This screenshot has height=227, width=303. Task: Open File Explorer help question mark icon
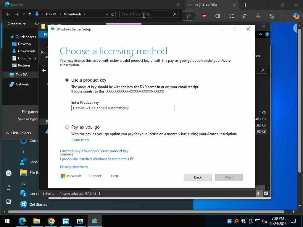pos(267,34)
